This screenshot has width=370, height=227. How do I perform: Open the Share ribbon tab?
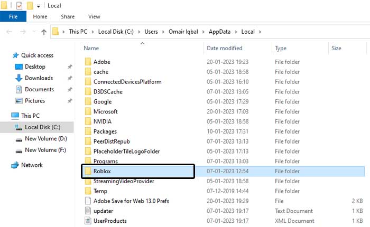(68, 16)
